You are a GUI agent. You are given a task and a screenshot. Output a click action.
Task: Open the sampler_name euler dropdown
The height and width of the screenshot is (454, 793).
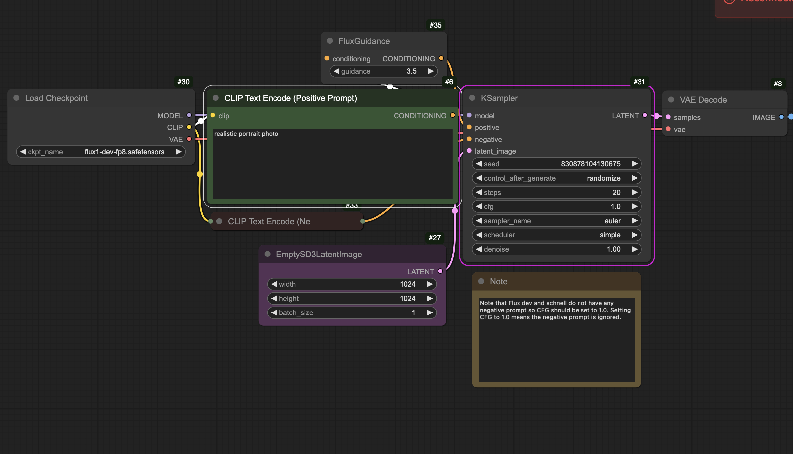pos(556,221)
